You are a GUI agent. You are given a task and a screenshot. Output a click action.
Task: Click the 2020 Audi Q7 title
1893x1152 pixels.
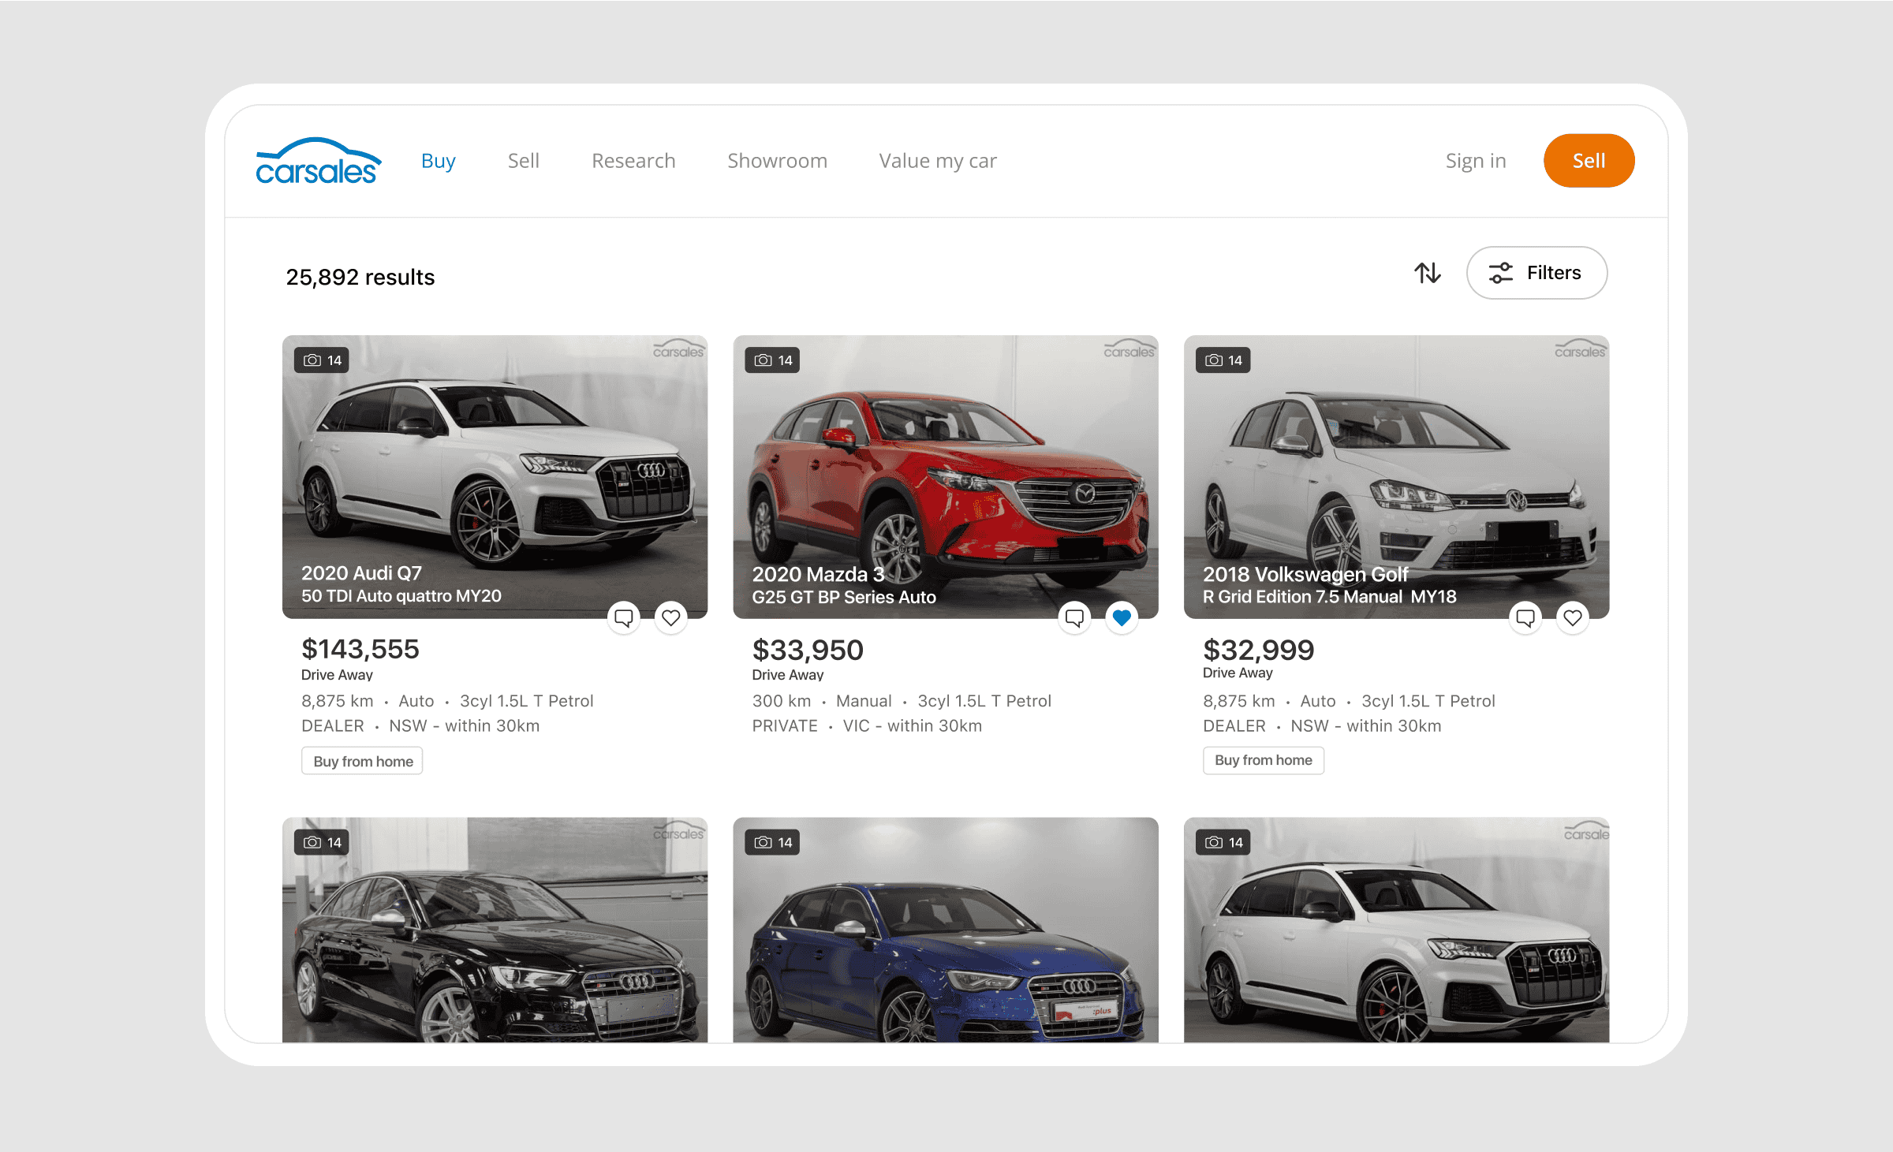pos(361,573)
